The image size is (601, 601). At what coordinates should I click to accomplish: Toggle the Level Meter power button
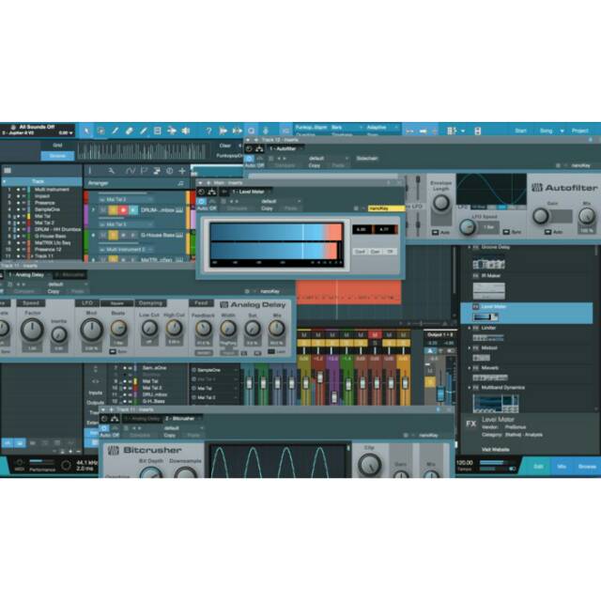point(202,202)
